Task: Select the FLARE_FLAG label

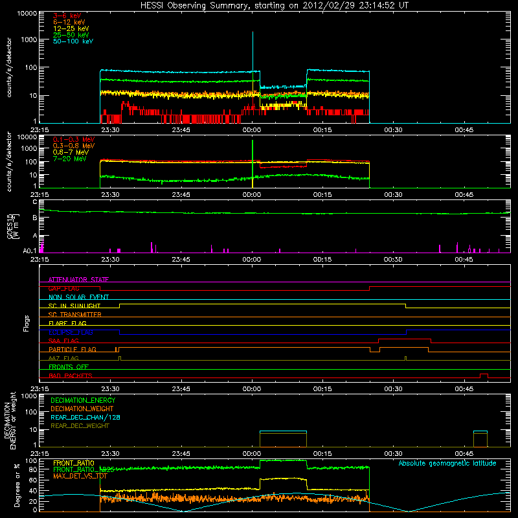Action: click(x=67, y=323)
